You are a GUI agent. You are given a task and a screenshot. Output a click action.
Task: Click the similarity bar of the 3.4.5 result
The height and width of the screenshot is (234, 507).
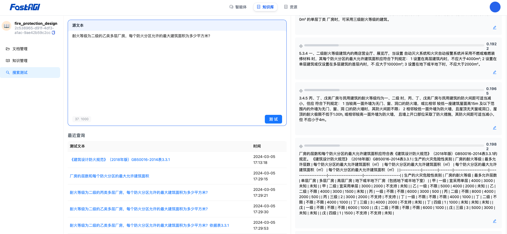394,90
